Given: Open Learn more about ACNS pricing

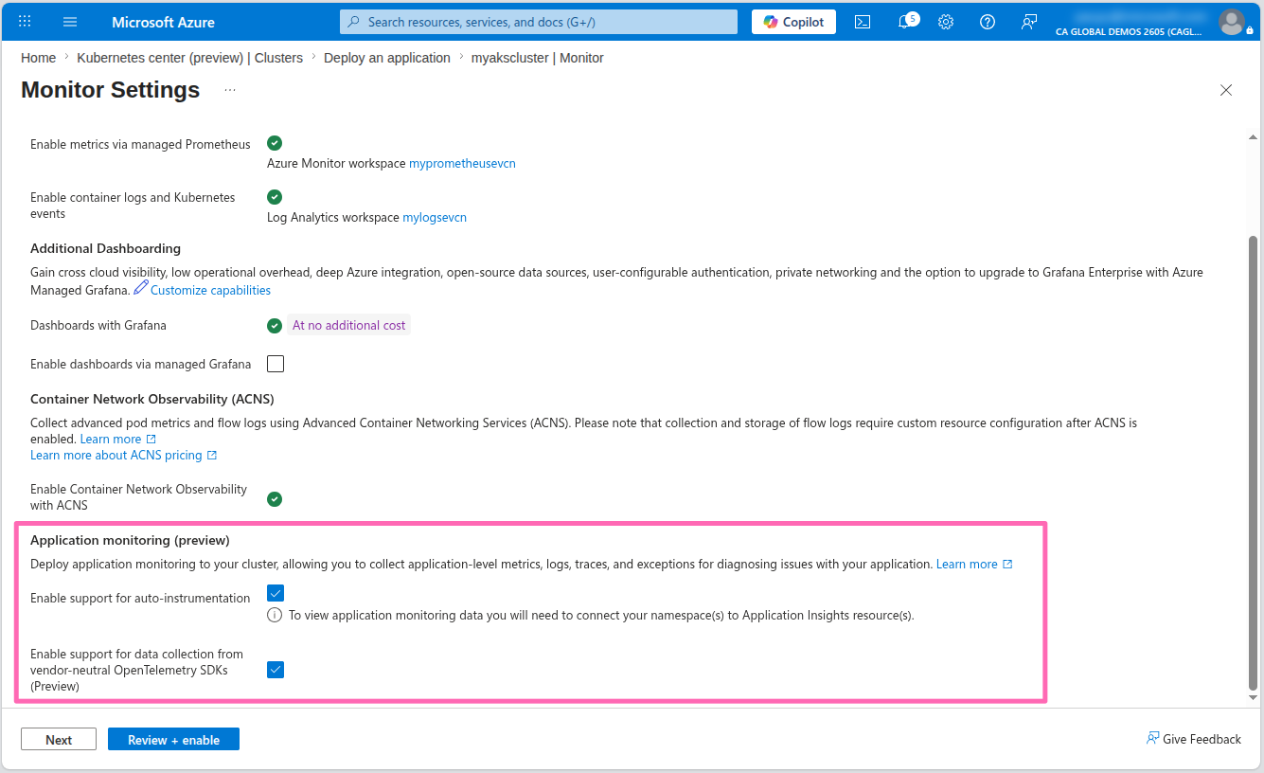Looking at the screenshot, I should (124, 455).
